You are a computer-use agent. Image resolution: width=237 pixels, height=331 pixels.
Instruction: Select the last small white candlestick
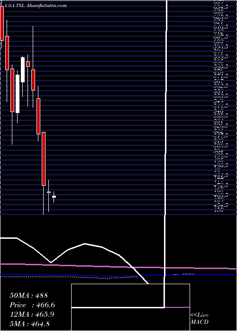[x=54, y=197]
